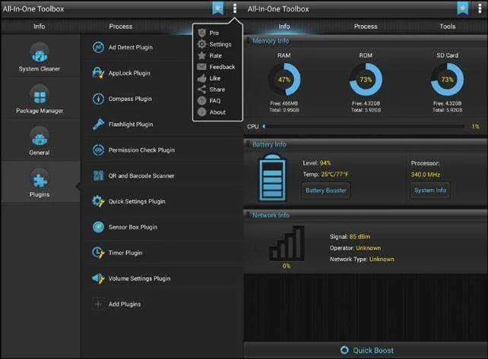Open the left window three-dot overflow menu

[235, 8]
